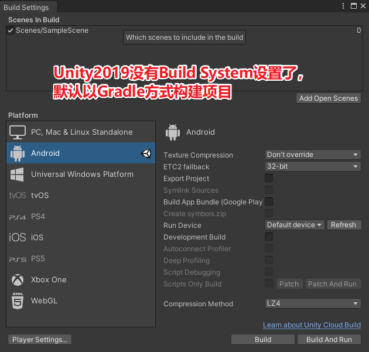Click the Unity logo on Android row
The height and width of the screenshot is (352, 369).
click(146, 153)
